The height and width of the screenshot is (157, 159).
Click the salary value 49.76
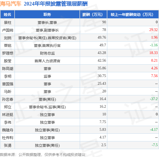tap(102, 37)
